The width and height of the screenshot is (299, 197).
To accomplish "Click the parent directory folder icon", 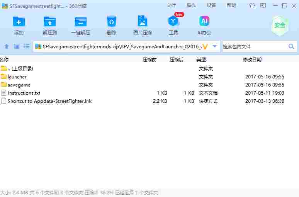I will pyautogui.click(x=3, y=68).
